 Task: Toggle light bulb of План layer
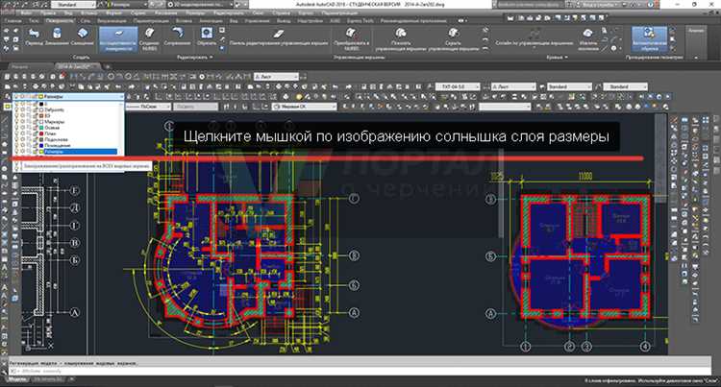coord(16,133)
